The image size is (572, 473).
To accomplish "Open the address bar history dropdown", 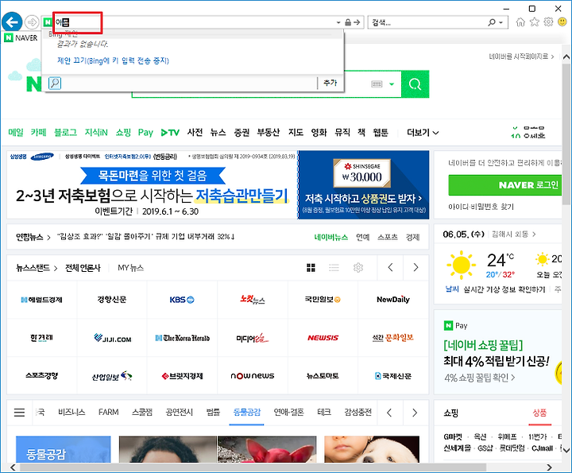I will click(338, 22).
